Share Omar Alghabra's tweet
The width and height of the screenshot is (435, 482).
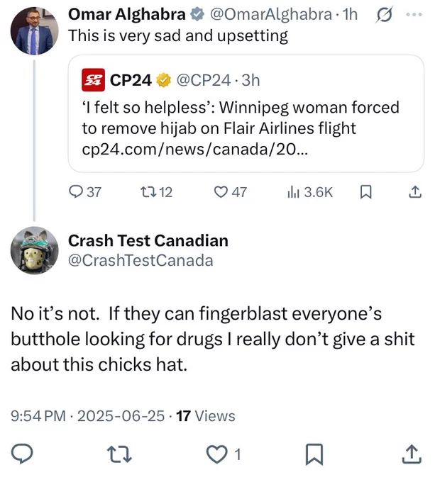(x=415, y=192)
